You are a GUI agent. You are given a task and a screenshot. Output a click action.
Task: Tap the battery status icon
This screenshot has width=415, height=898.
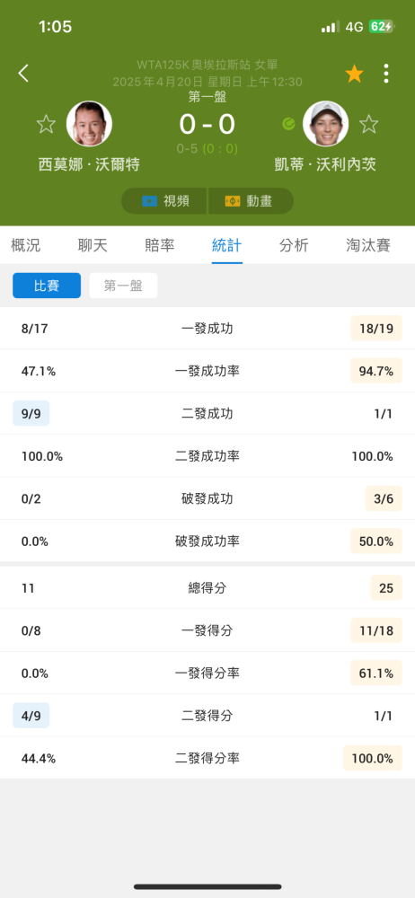381,26
